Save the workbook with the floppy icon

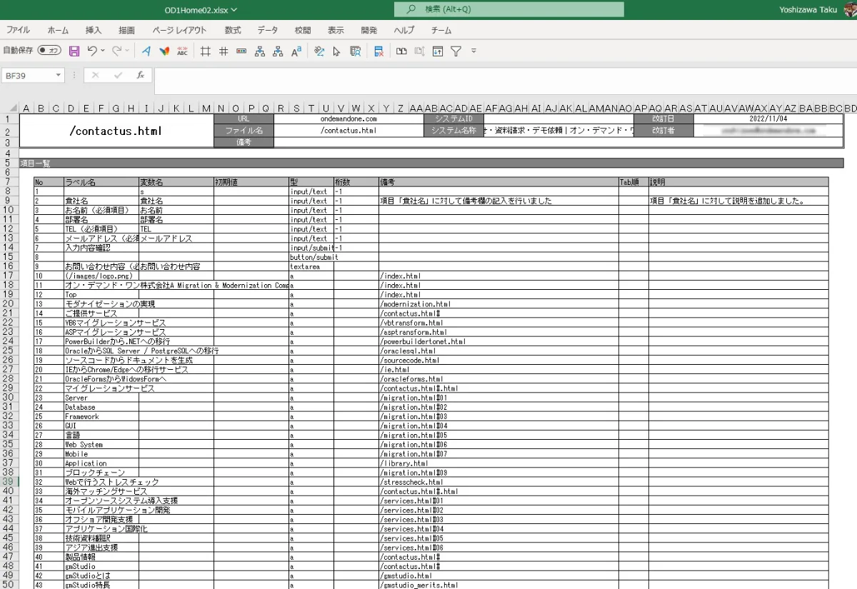tap(74, 51)
